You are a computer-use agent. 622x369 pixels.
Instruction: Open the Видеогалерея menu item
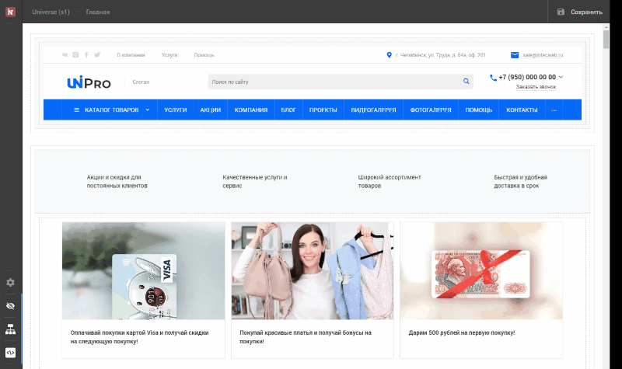pyautogui.click(x=373, y=110)
